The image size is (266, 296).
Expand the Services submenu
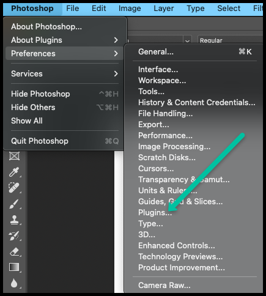point(65,73)
